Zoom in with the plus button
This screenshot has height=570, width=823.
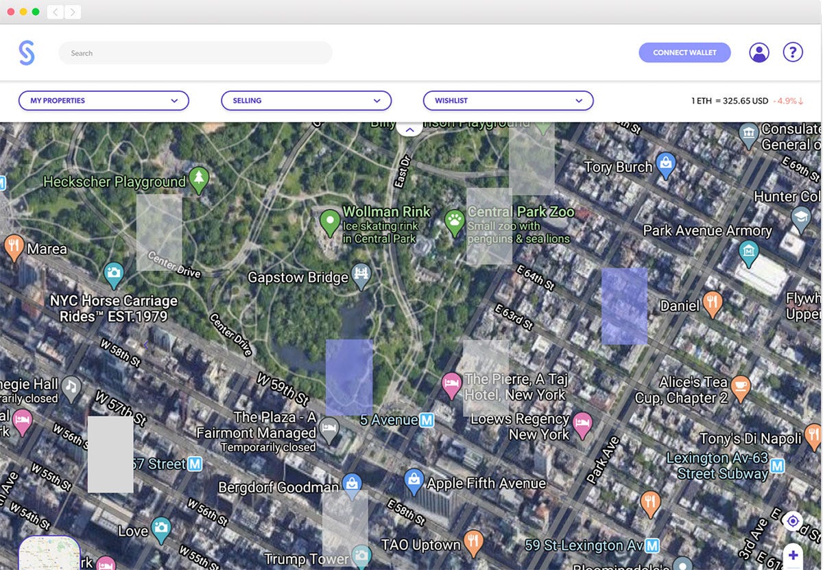click(793, 556)
